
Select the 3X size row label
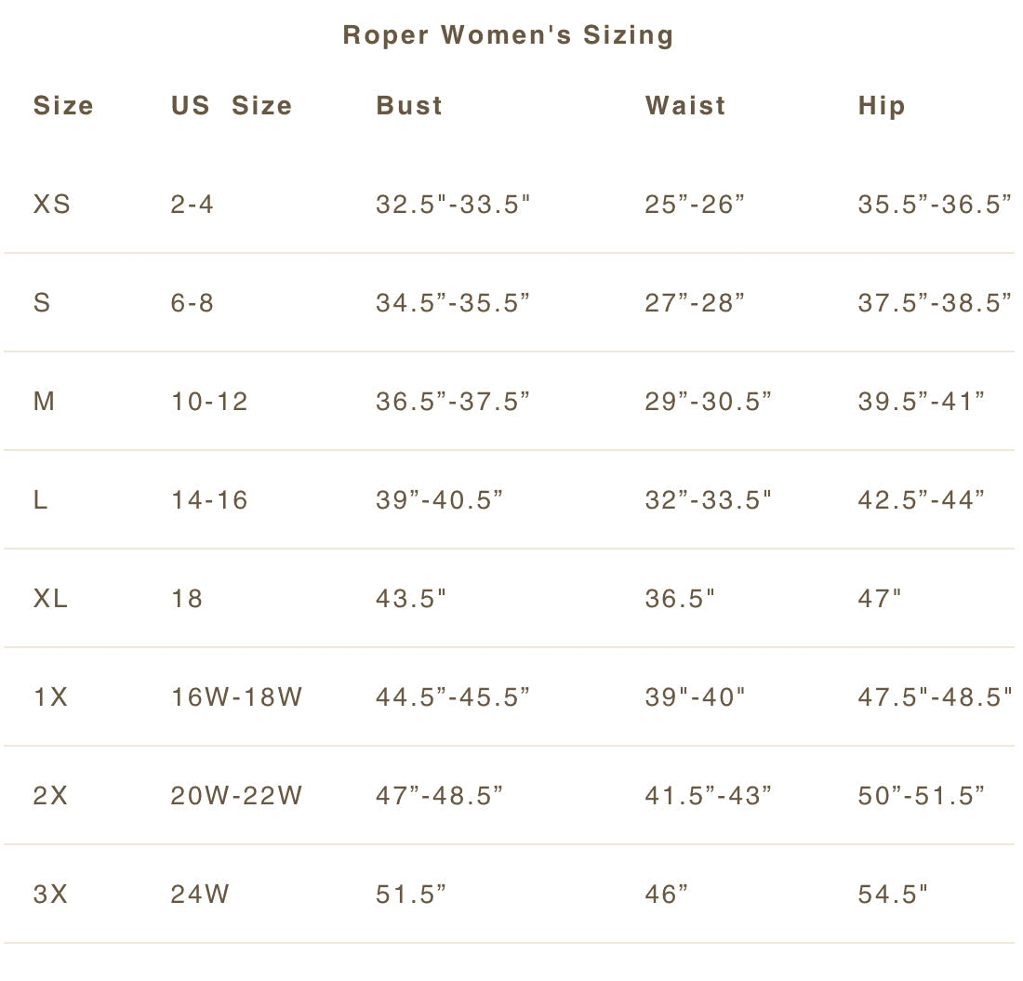51,895
